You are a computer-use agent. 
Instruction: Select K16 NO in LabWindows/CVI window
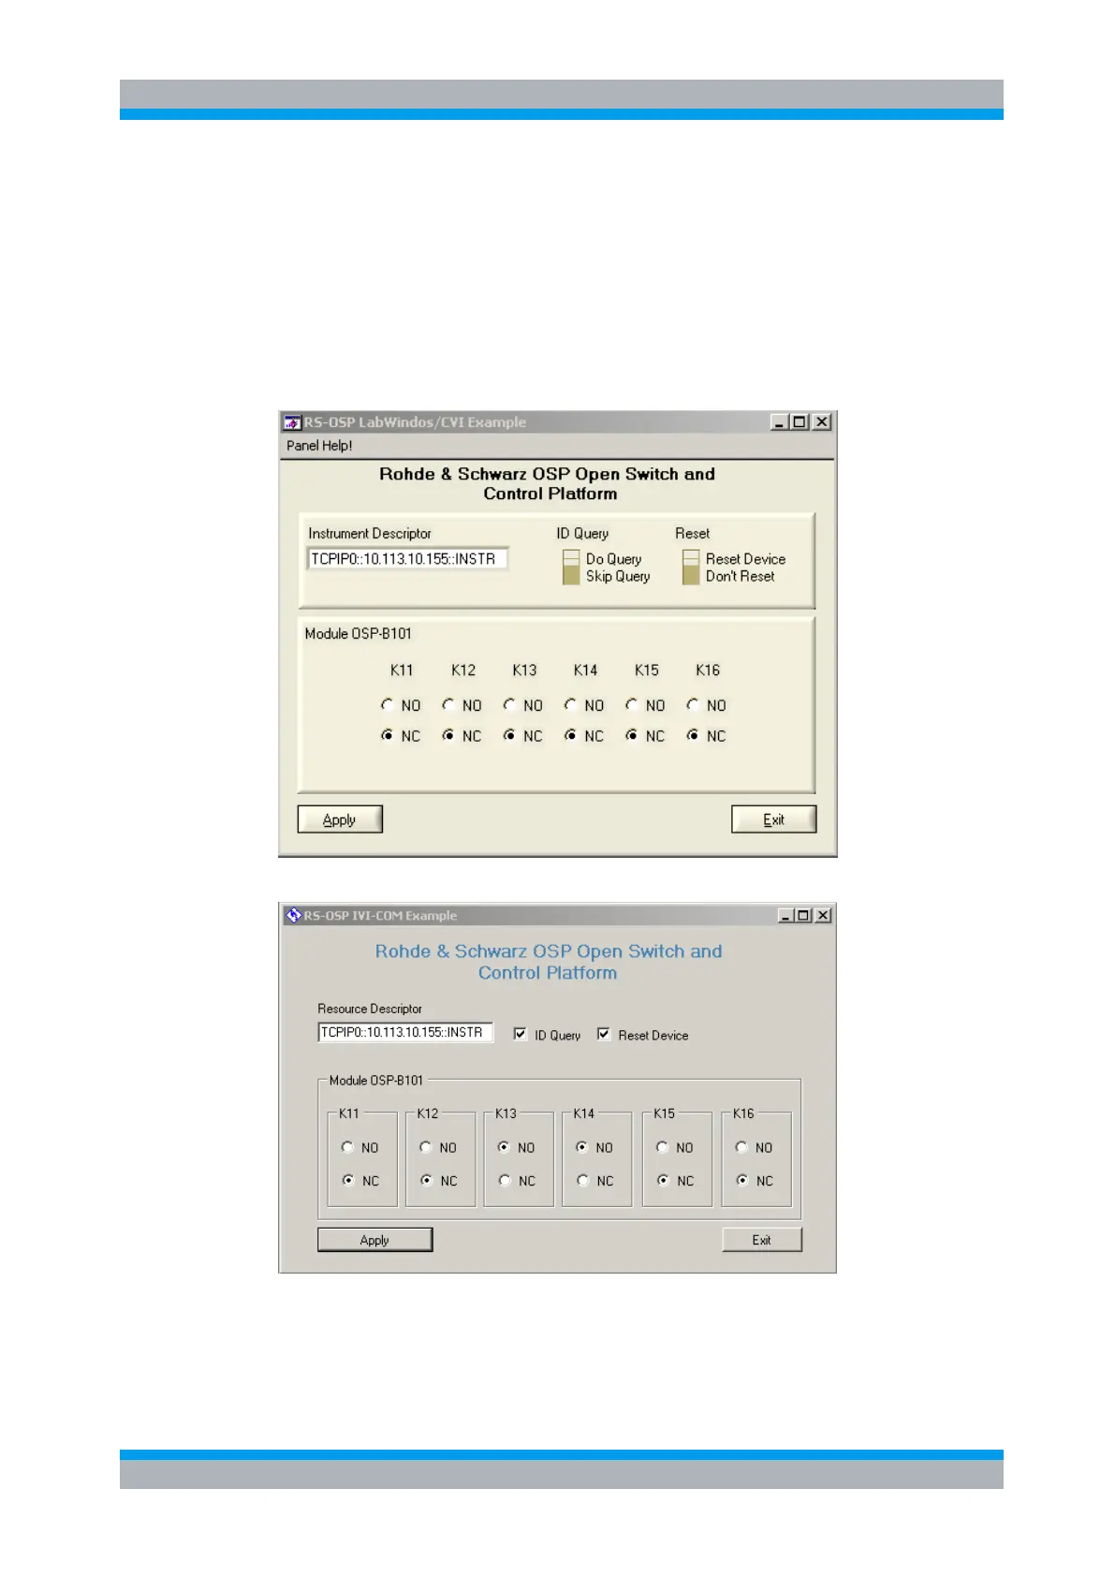[693, 704]
